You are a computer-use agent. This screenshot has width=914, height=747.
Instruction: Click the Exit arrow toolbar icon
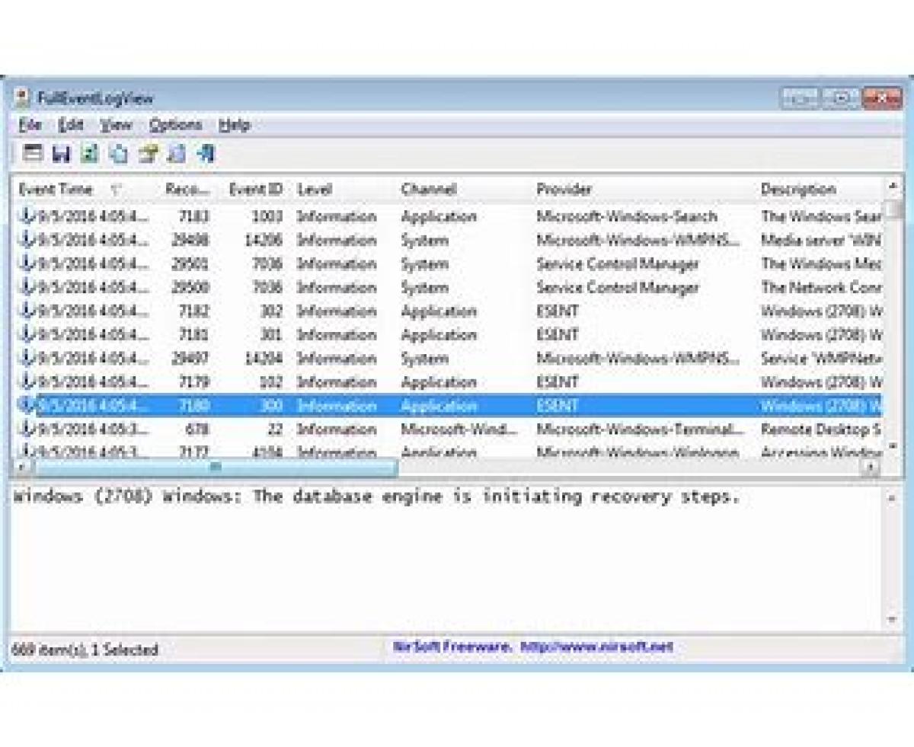point(205,154)
